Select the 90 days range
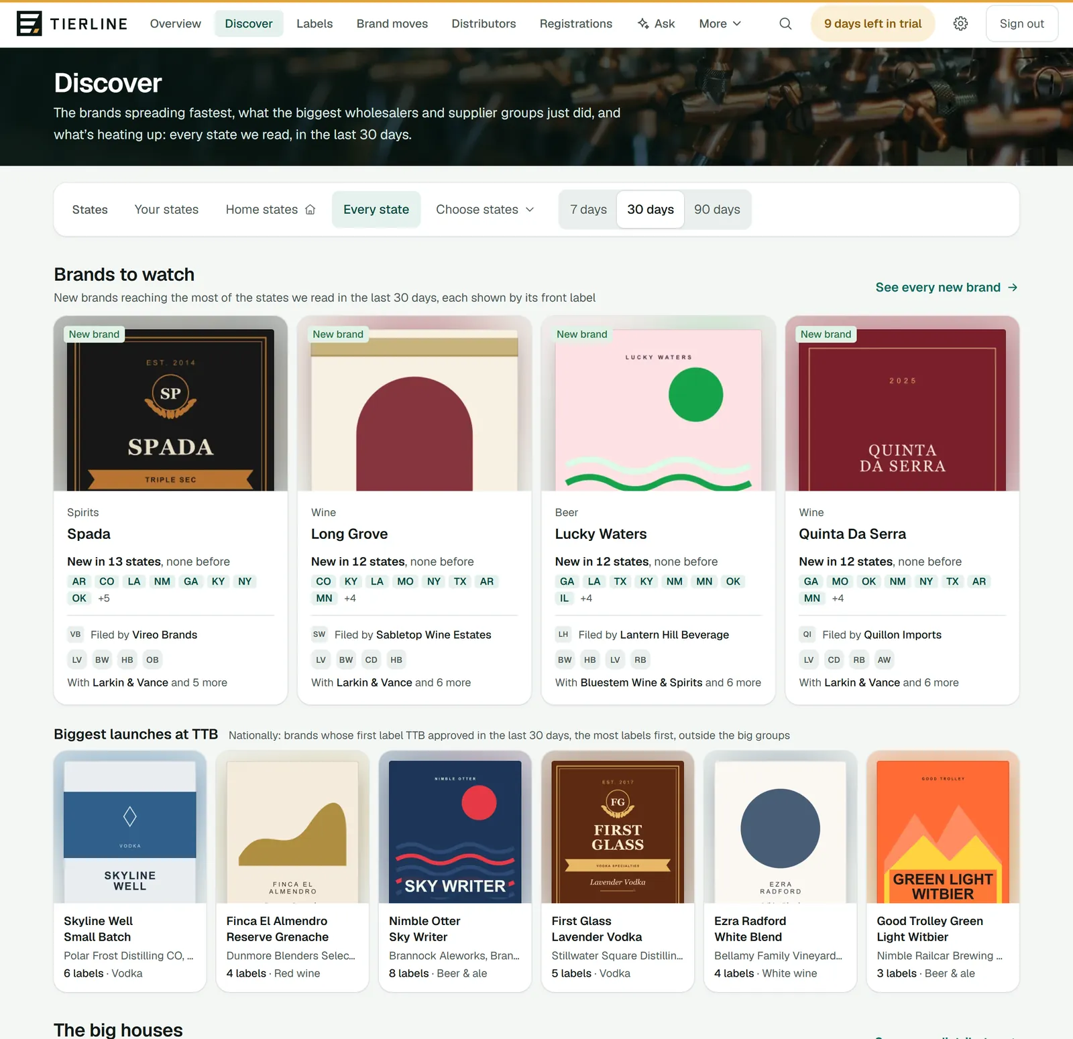Screen dimensions: 1073x1039 click(x=717, y=210)
